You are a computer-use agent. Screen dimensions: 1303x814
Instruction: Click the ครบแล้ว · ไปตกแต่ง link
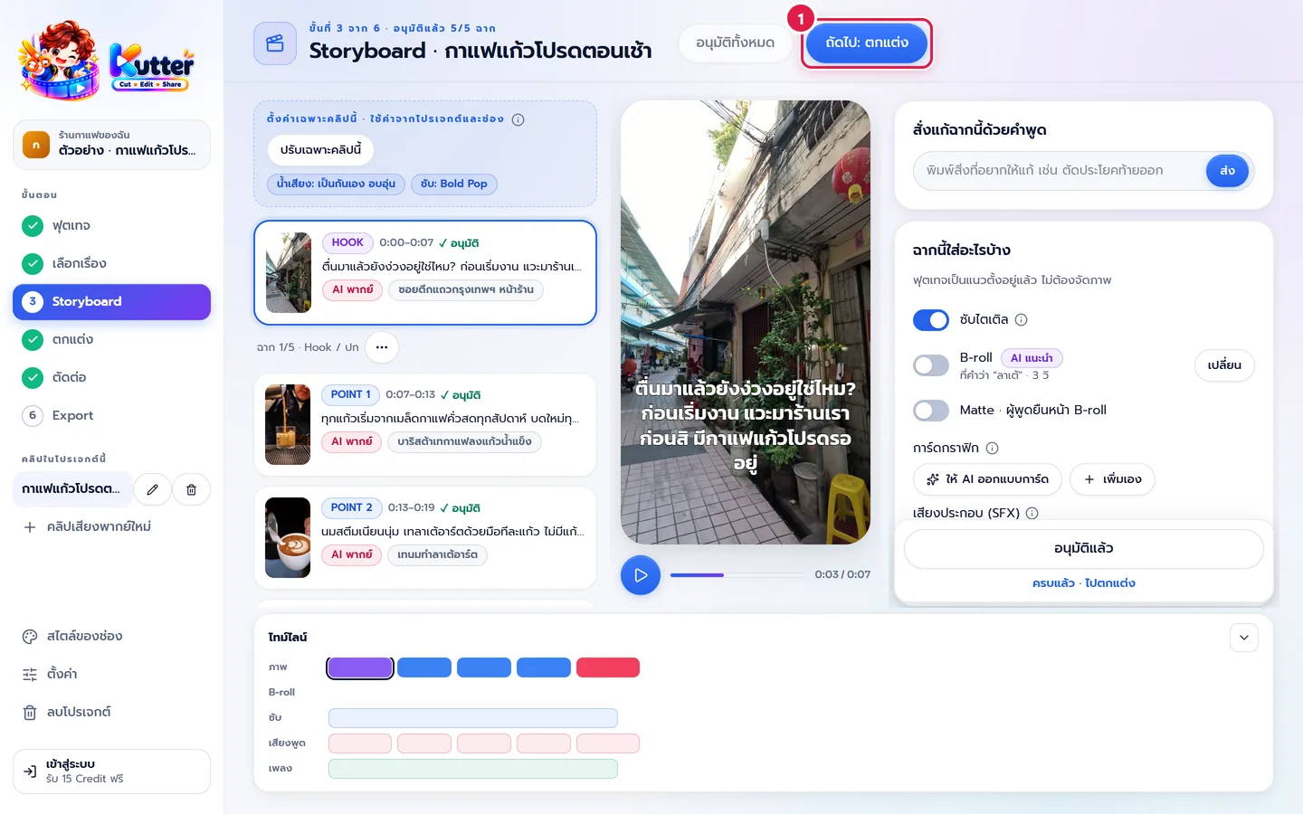tap(1083, 583)
